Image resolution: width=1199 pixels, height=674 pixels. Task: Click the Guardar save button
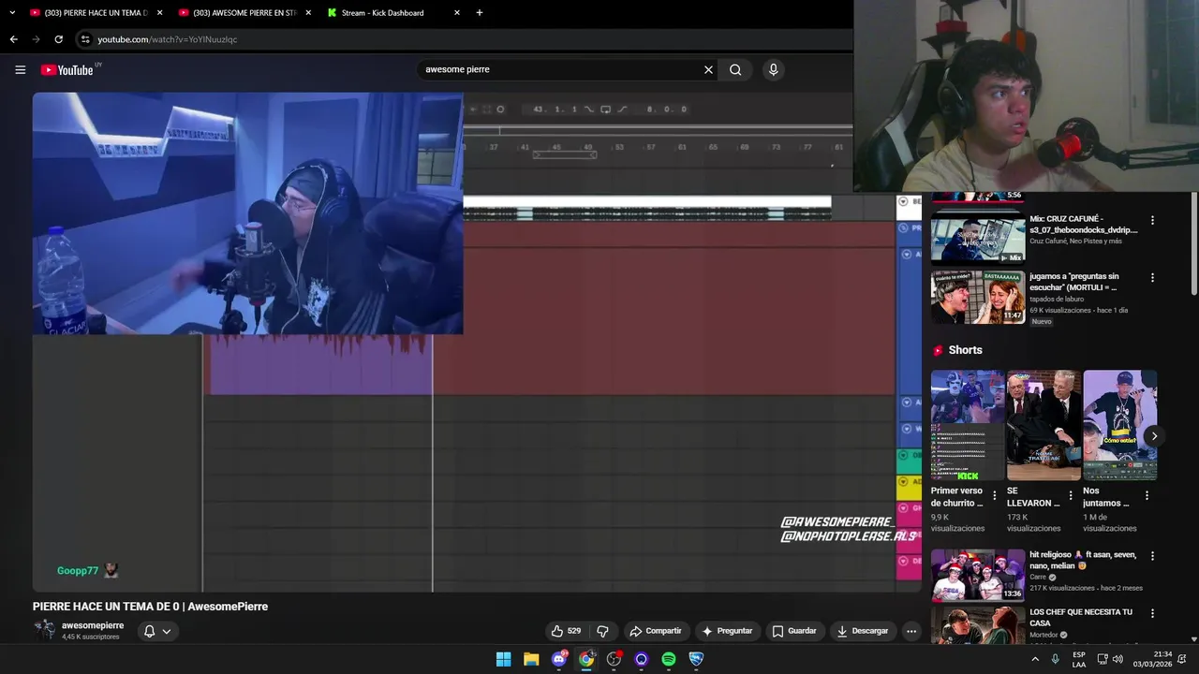[x=794, y=631]
